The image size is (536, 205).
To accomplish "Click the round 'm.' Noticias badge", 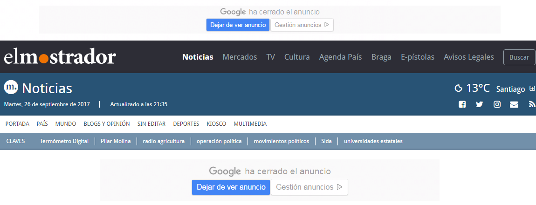I will pyautogui.click(x=11, y=87).
